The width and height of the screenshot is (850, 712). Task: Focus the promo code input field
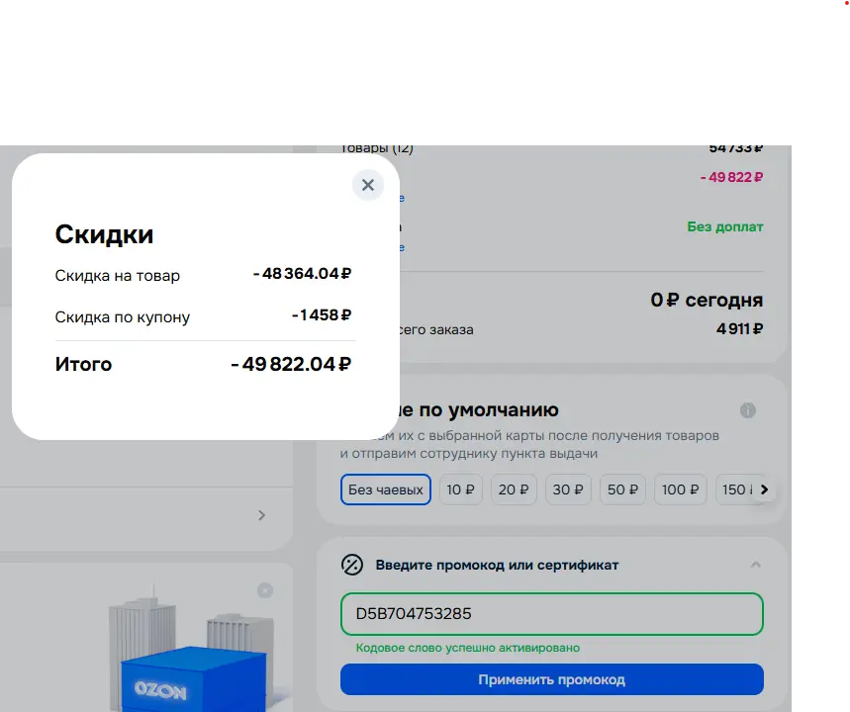coord(552,614)
